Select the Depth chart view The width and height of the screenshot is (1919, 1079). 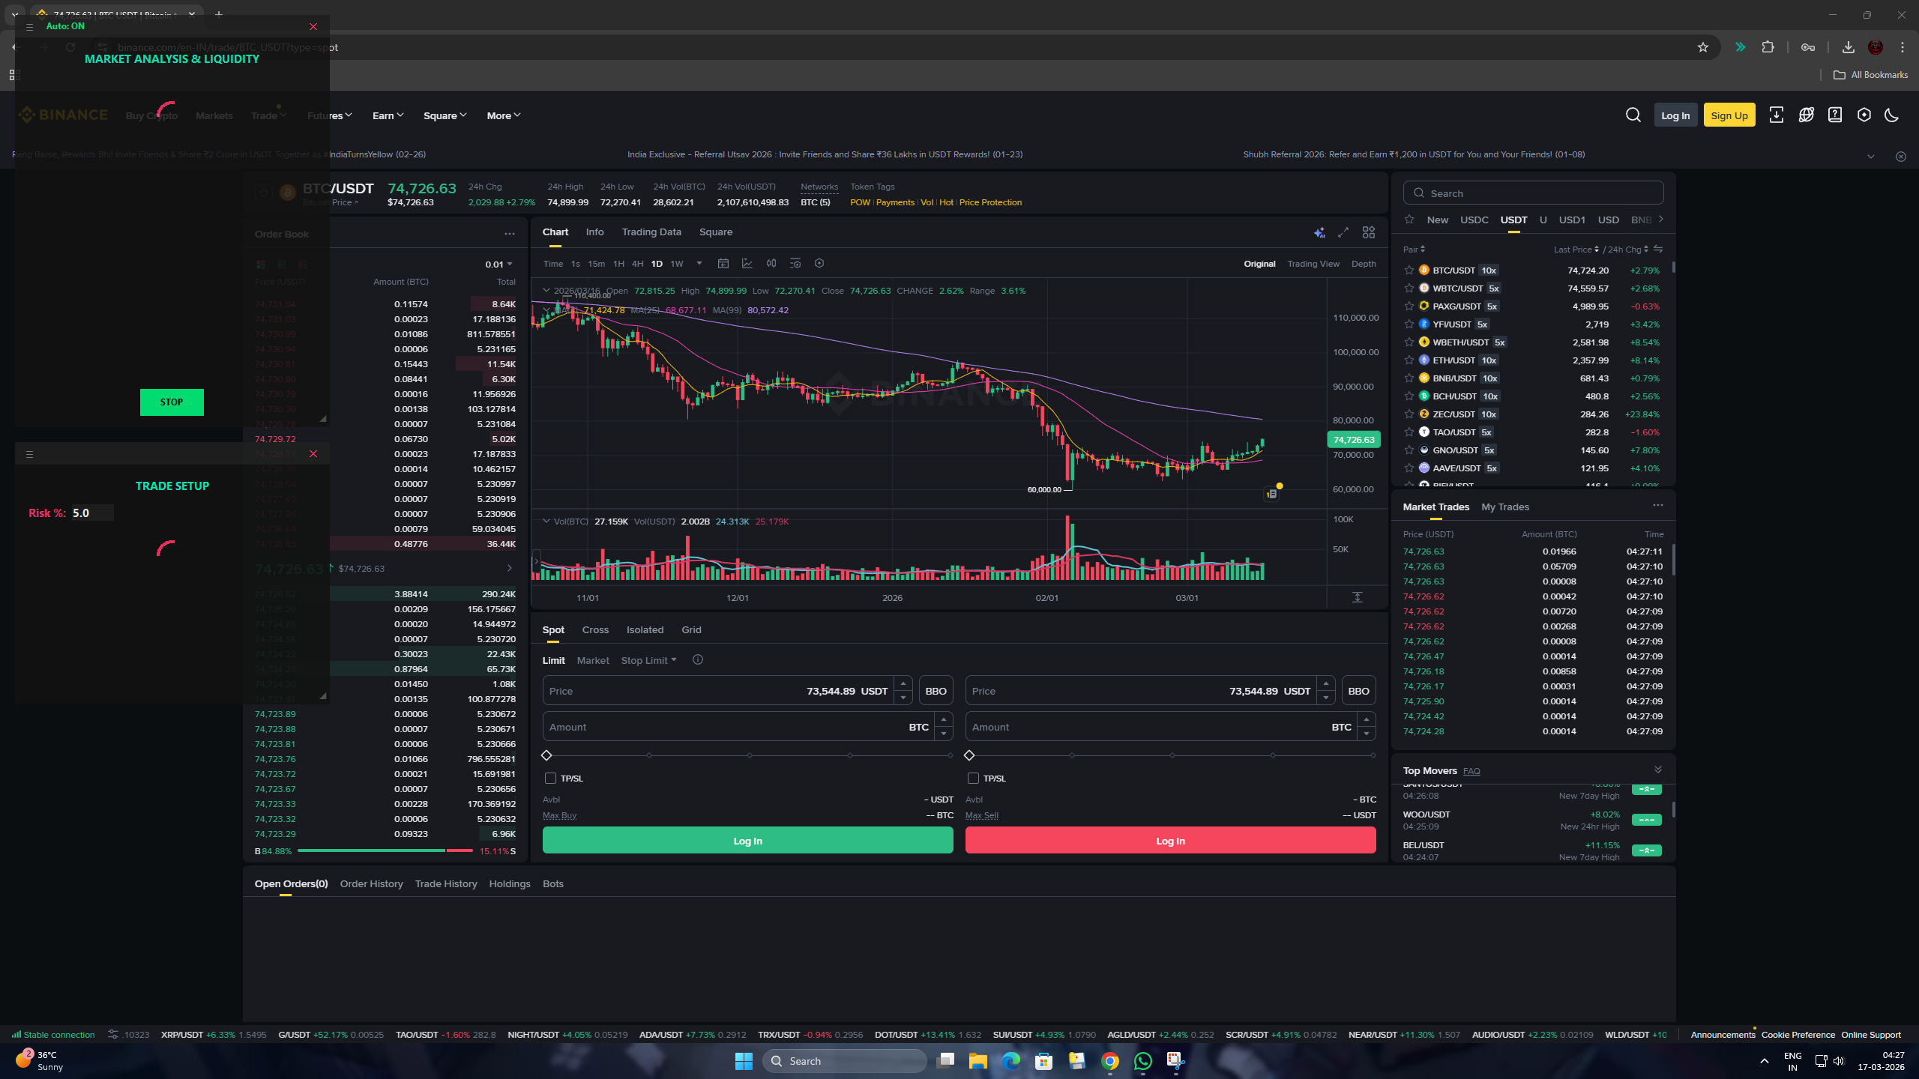point(1363,264)
